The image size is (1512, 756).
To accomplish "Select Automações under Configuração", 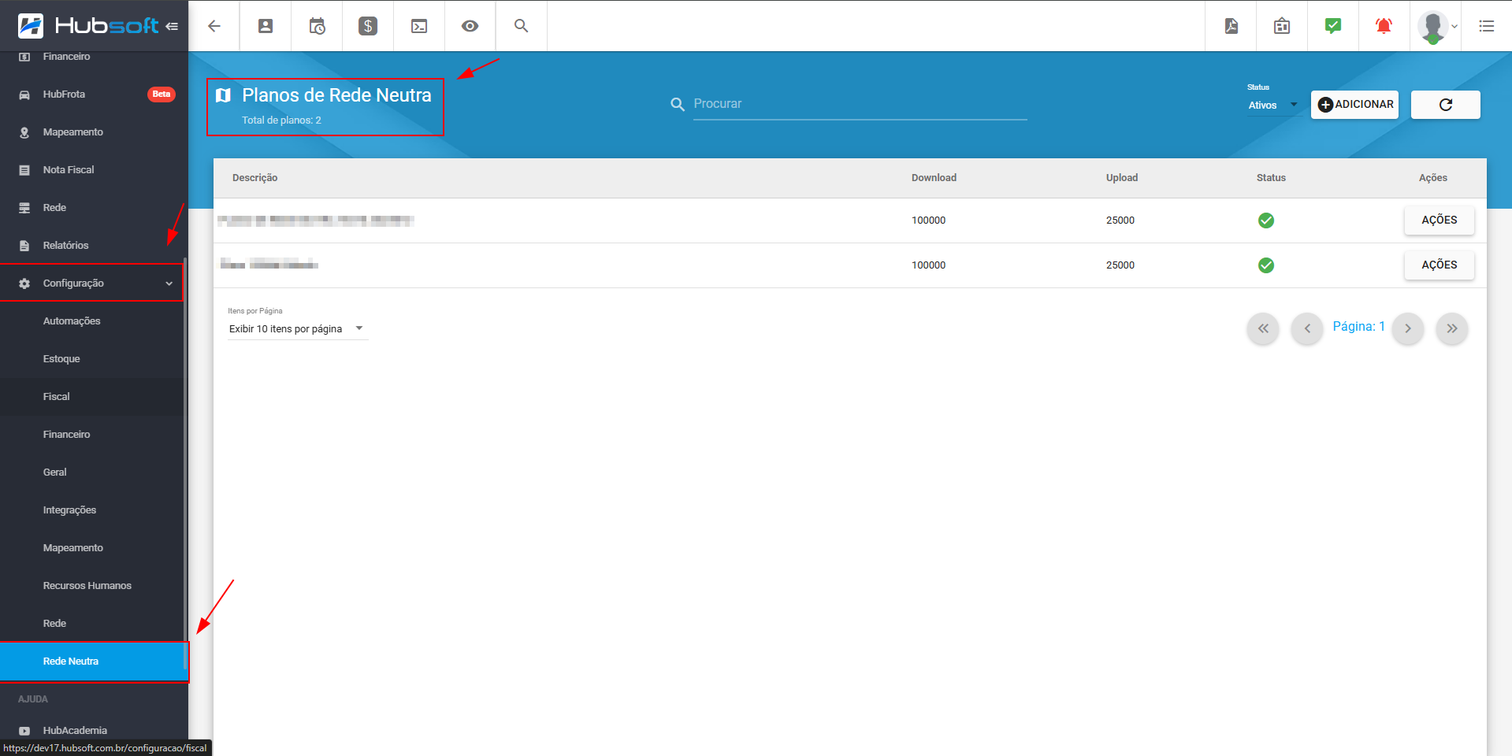I will tap(92, 321).
